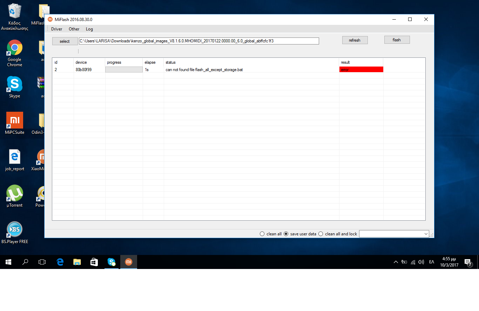Screen dimensions: 479x311
Task: Click the red error result cell
Action: [x=361, y=70]
